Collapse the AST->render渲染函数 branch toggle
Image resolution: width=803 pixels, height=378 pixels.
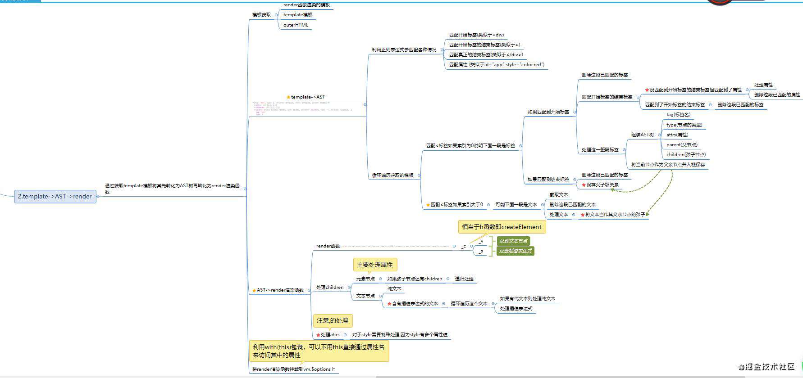click(x=309, y=290)
